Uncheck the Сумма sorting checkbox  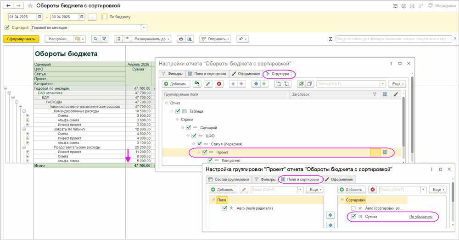coord(353,216)
